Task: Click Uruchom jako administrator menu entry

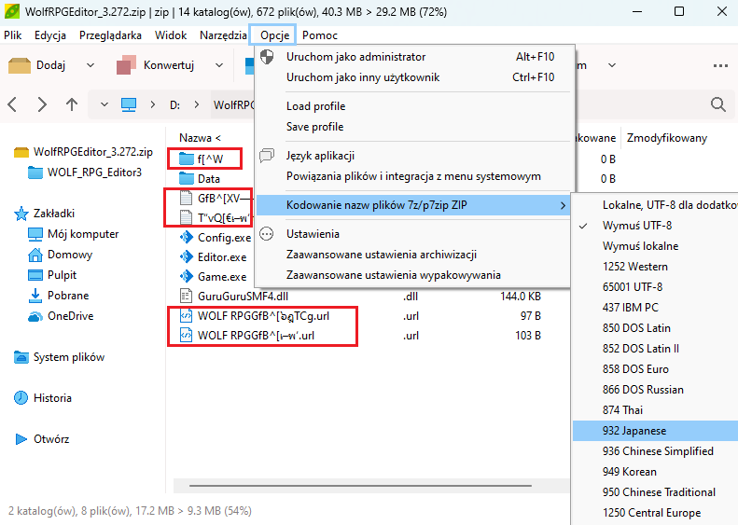Action: tap(355, 57)
